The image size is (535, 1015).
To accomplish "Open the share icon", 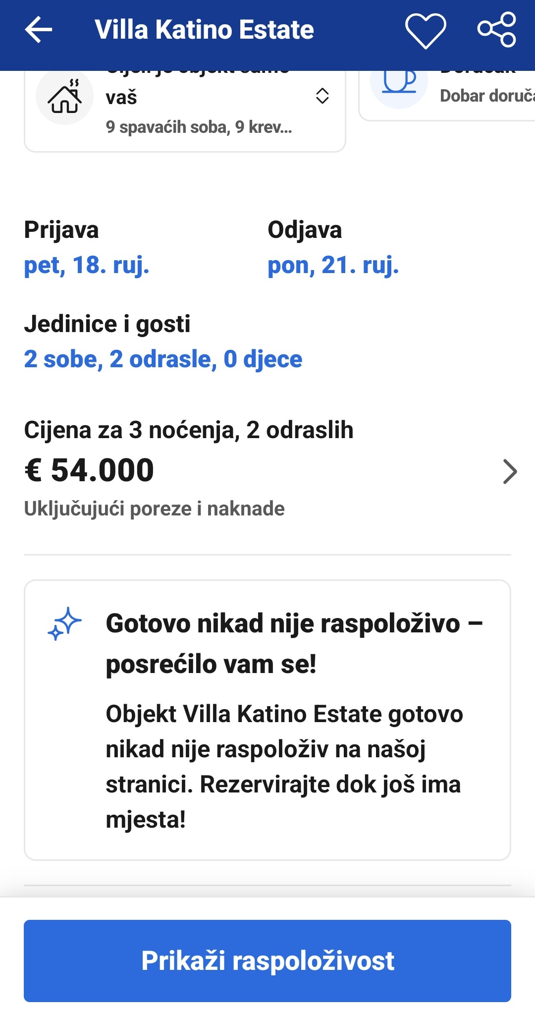I will click(x=497, y=30).
